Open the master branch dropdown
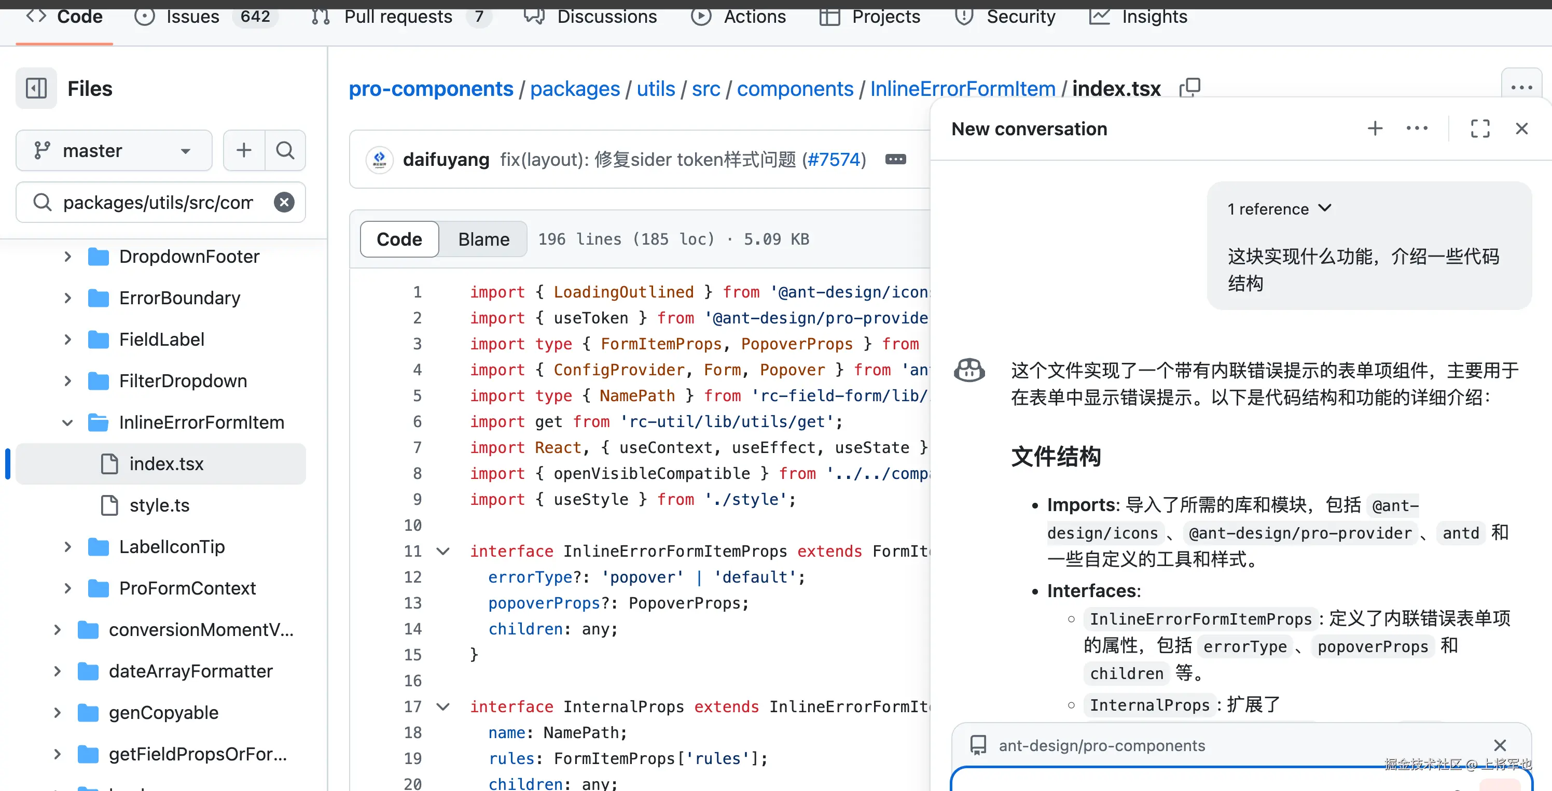 (x=114, y=150)
